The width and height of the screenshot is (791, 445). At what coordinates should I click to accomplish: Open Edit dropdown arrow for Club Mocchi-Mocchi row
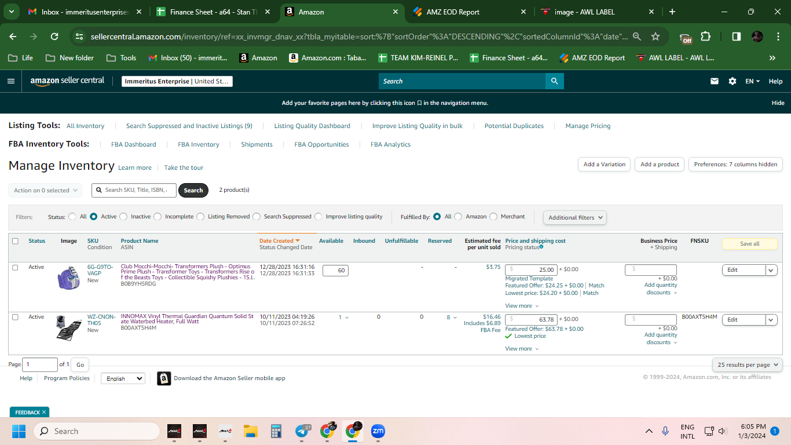click(771, 270)
